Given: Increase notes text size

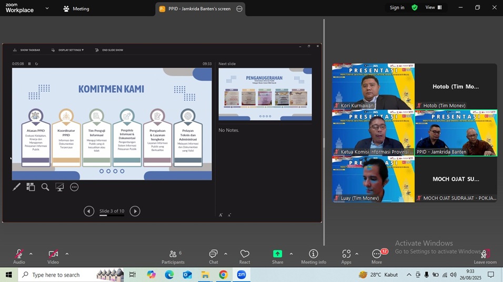Looking at the screenshot, I should (220, 215).
